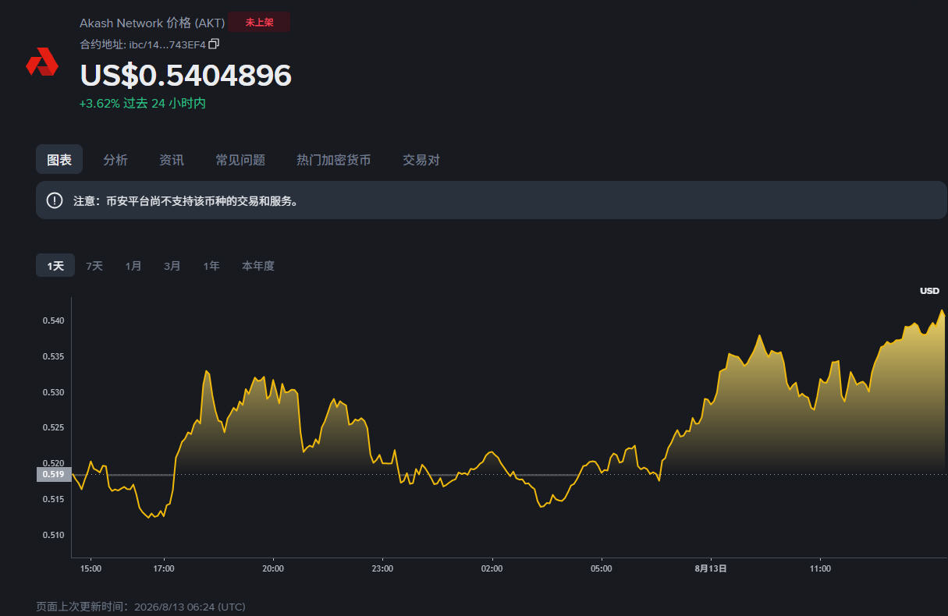Select the 1月 chart range
Image resolution: width=948 pixels, height=616 pixels.
coord(133,266)
